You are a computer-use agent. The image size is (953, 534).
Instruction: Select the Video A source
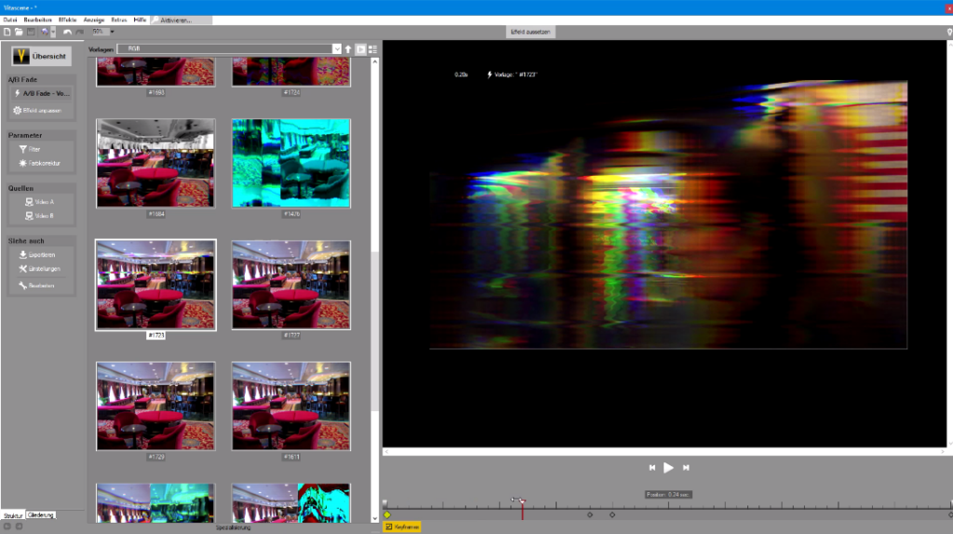pos(39,202)
